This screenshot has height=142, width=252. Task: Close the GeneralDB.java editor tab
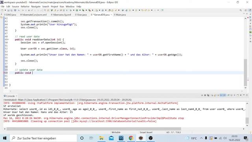click(x=111, y=15)
